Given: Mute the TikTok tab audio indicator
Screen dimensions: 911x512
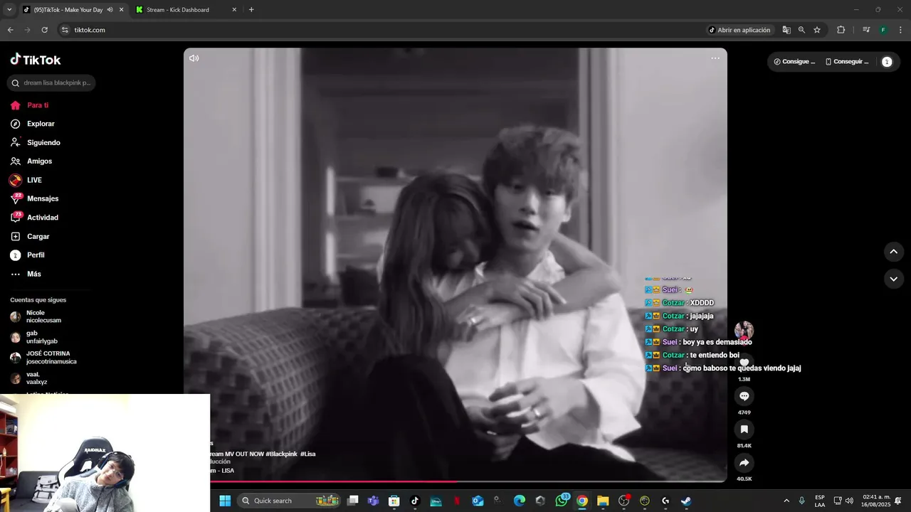Looking at the screenshot, I should 110,10.
